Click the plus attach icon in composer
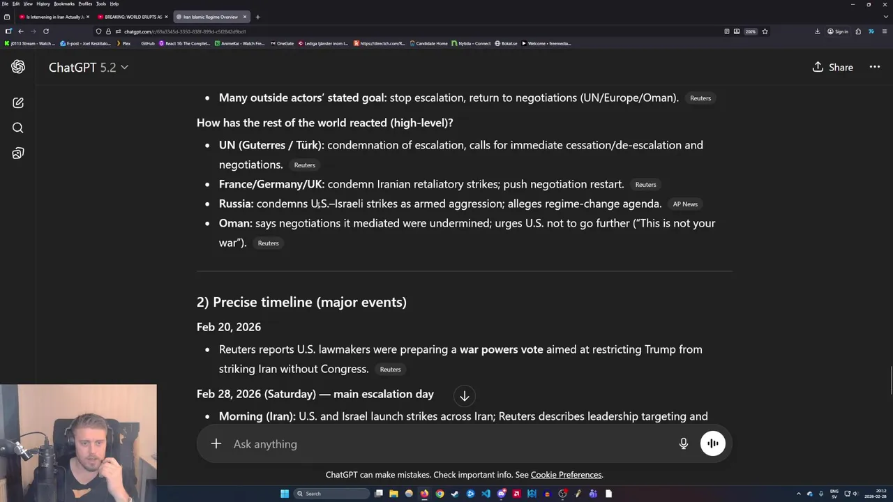Image resolution: width=893 pixels, height=502 pixels. click(x=216, y=444)
